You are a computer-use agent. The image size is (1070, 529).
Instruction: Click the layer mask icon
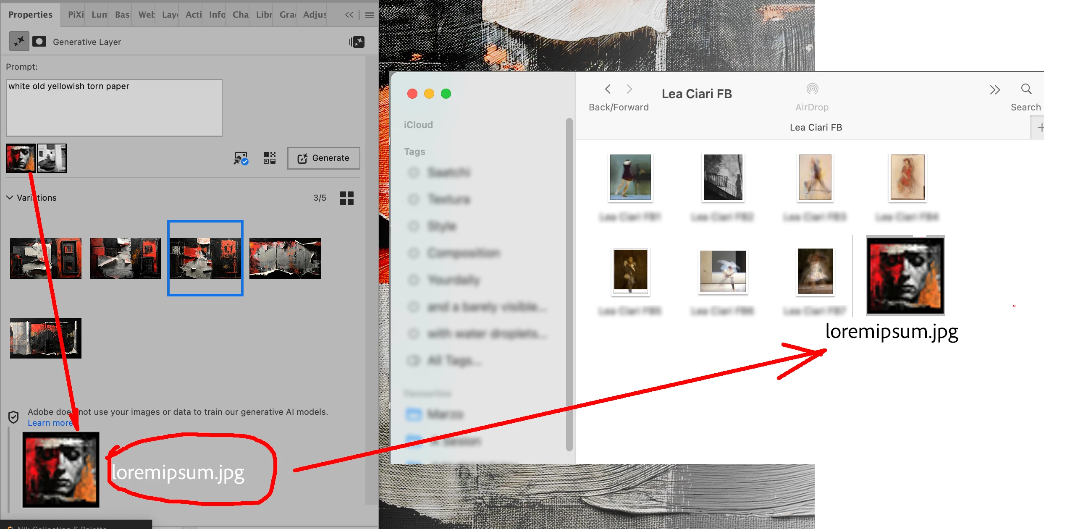tap(39, 42)
